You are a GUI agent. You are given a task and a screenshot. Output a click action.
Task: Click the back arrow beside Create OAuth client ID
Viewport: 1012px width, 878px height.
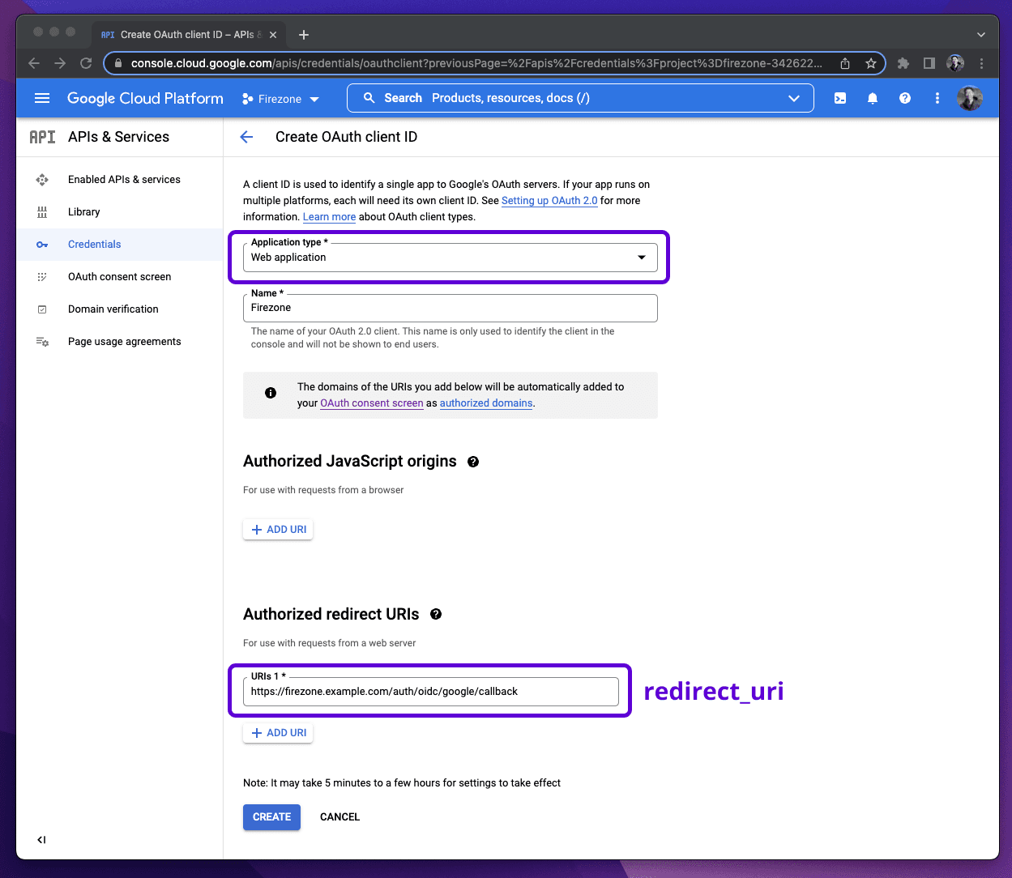pyautogui.click(x=246, y=137)
